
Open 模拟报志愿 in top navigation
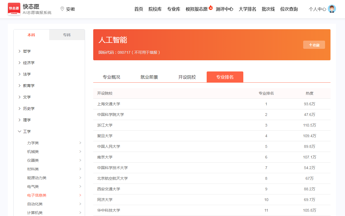pos(197,9)
